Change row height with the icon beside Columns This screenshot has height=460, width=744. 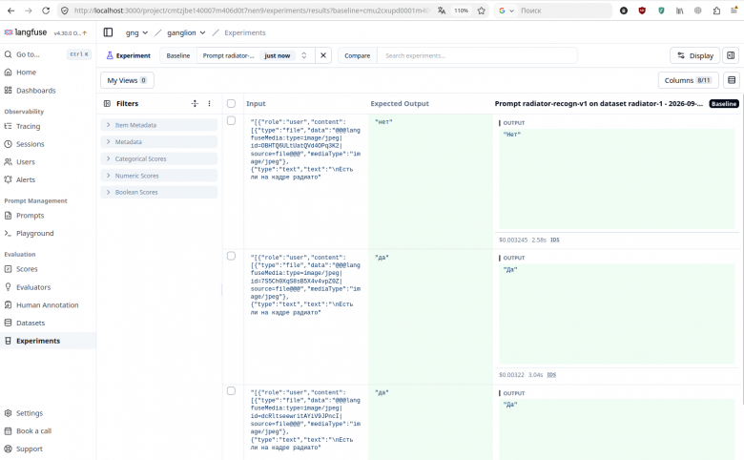(x=732, y=80)
